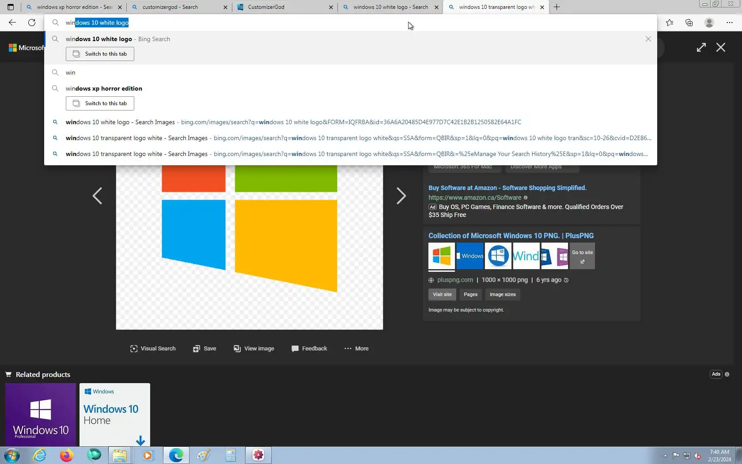The width and height of the screenshot is (742, 464).
Task: Open Windows Media Player from the taskbar
Action: [x=148, y=455]
